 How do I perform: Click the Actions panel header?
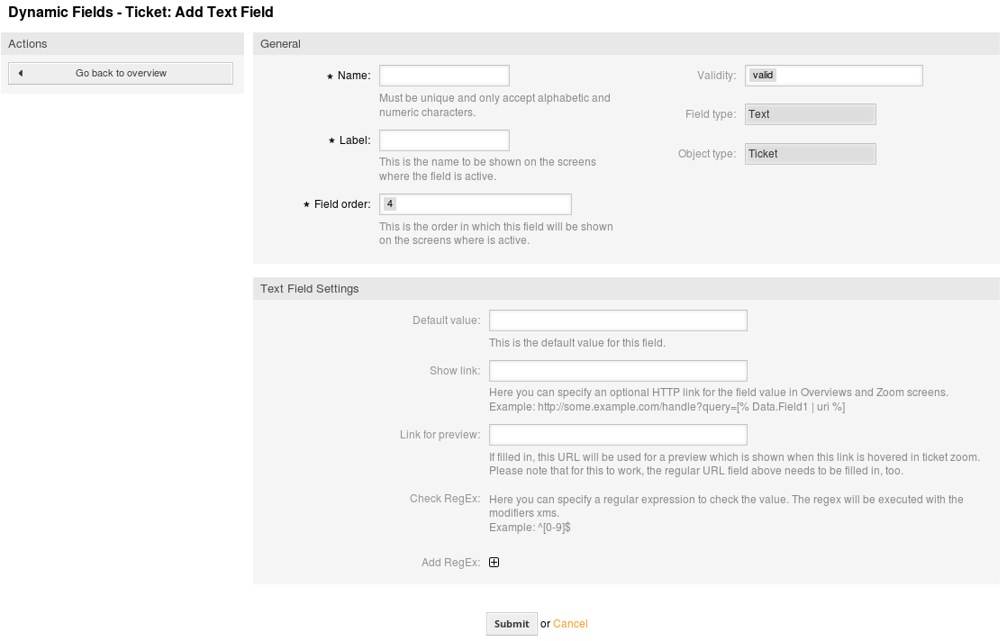pyautogui.click(x=28, y=44)
